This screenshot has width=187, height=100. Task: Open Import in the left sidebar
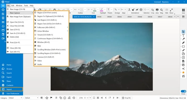click(x=12, y=89)
